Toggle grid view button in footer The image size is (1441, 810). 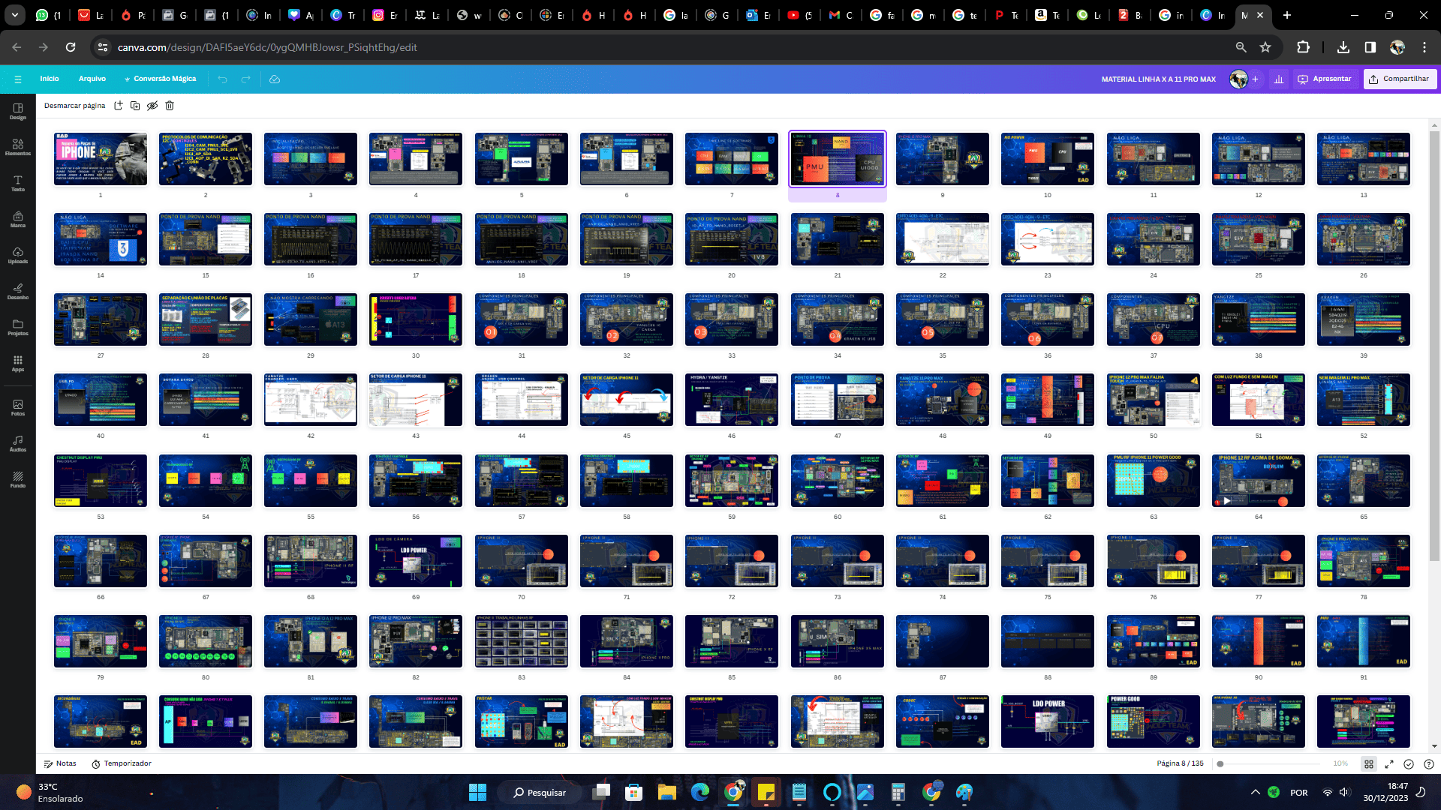pyautogui.click(x=1369, y=763)
